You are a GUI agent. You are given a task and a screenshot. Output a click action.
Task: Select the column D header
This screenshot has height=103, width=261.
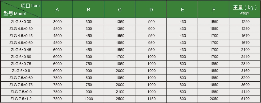tap(151, 9)
